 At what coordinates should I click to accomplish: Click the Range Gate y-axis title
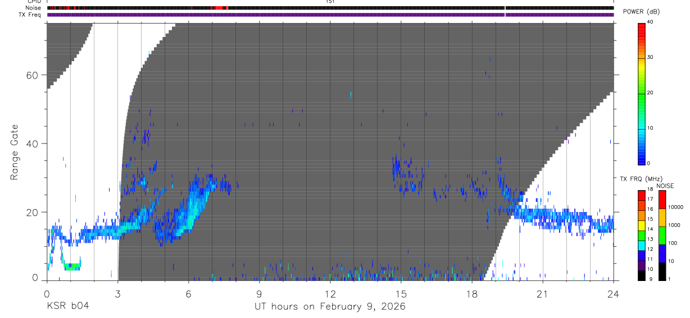click(13, 153)
